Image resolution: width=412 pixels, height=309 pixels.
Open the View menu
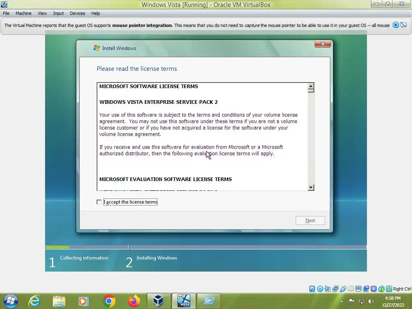(x=42, y=13)
